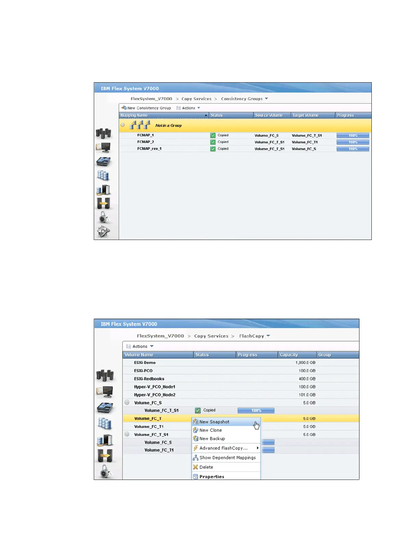Click the FCMAP_2 progress bar
The image size is (419, 543).
coord(353,142)
